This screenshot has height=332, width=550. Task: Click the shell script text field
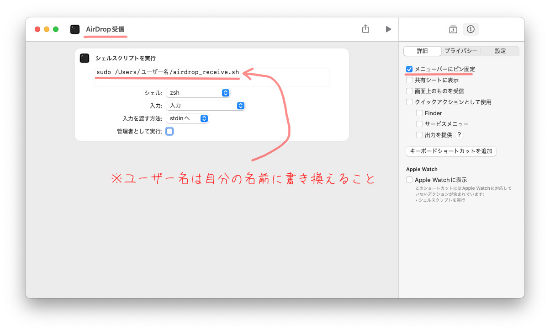click(x=212, y=77)
